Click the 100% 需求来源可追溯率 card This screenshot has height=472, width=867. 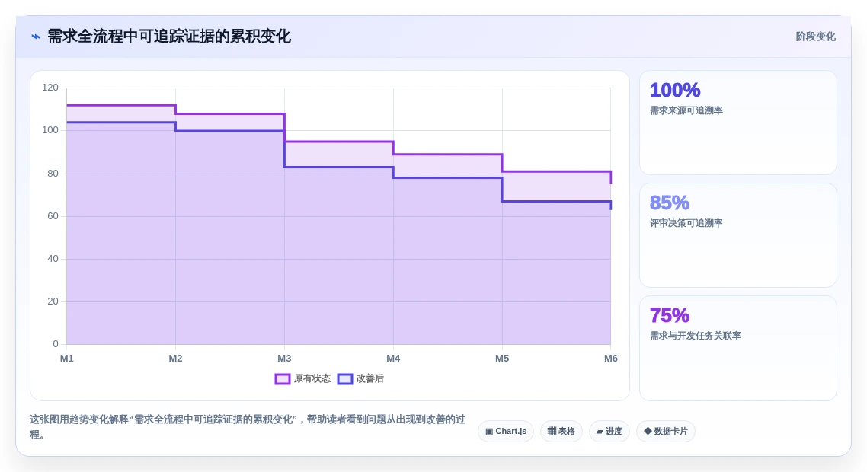pyautogui.click(x=738, y=123)
